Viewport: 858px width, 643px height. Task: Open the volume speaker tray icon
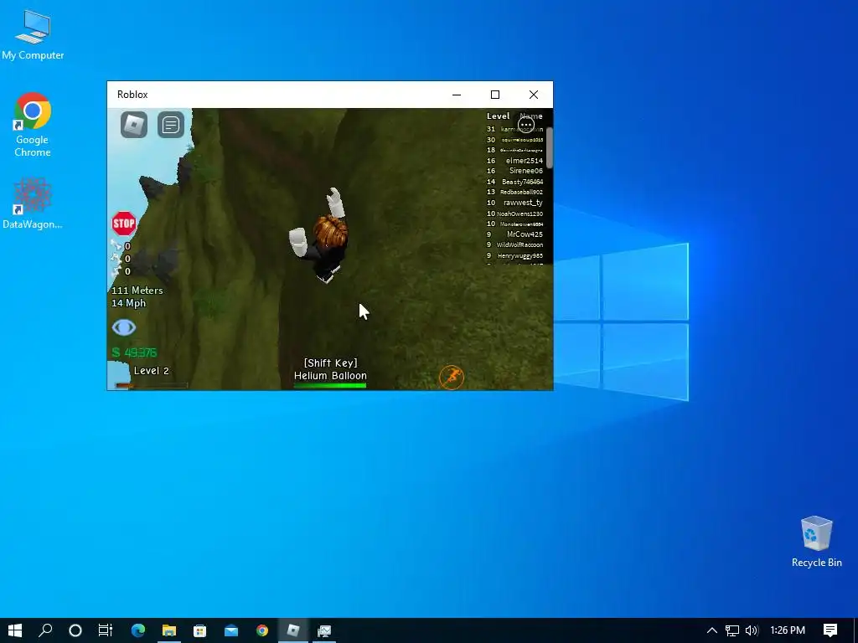(752, 630)
